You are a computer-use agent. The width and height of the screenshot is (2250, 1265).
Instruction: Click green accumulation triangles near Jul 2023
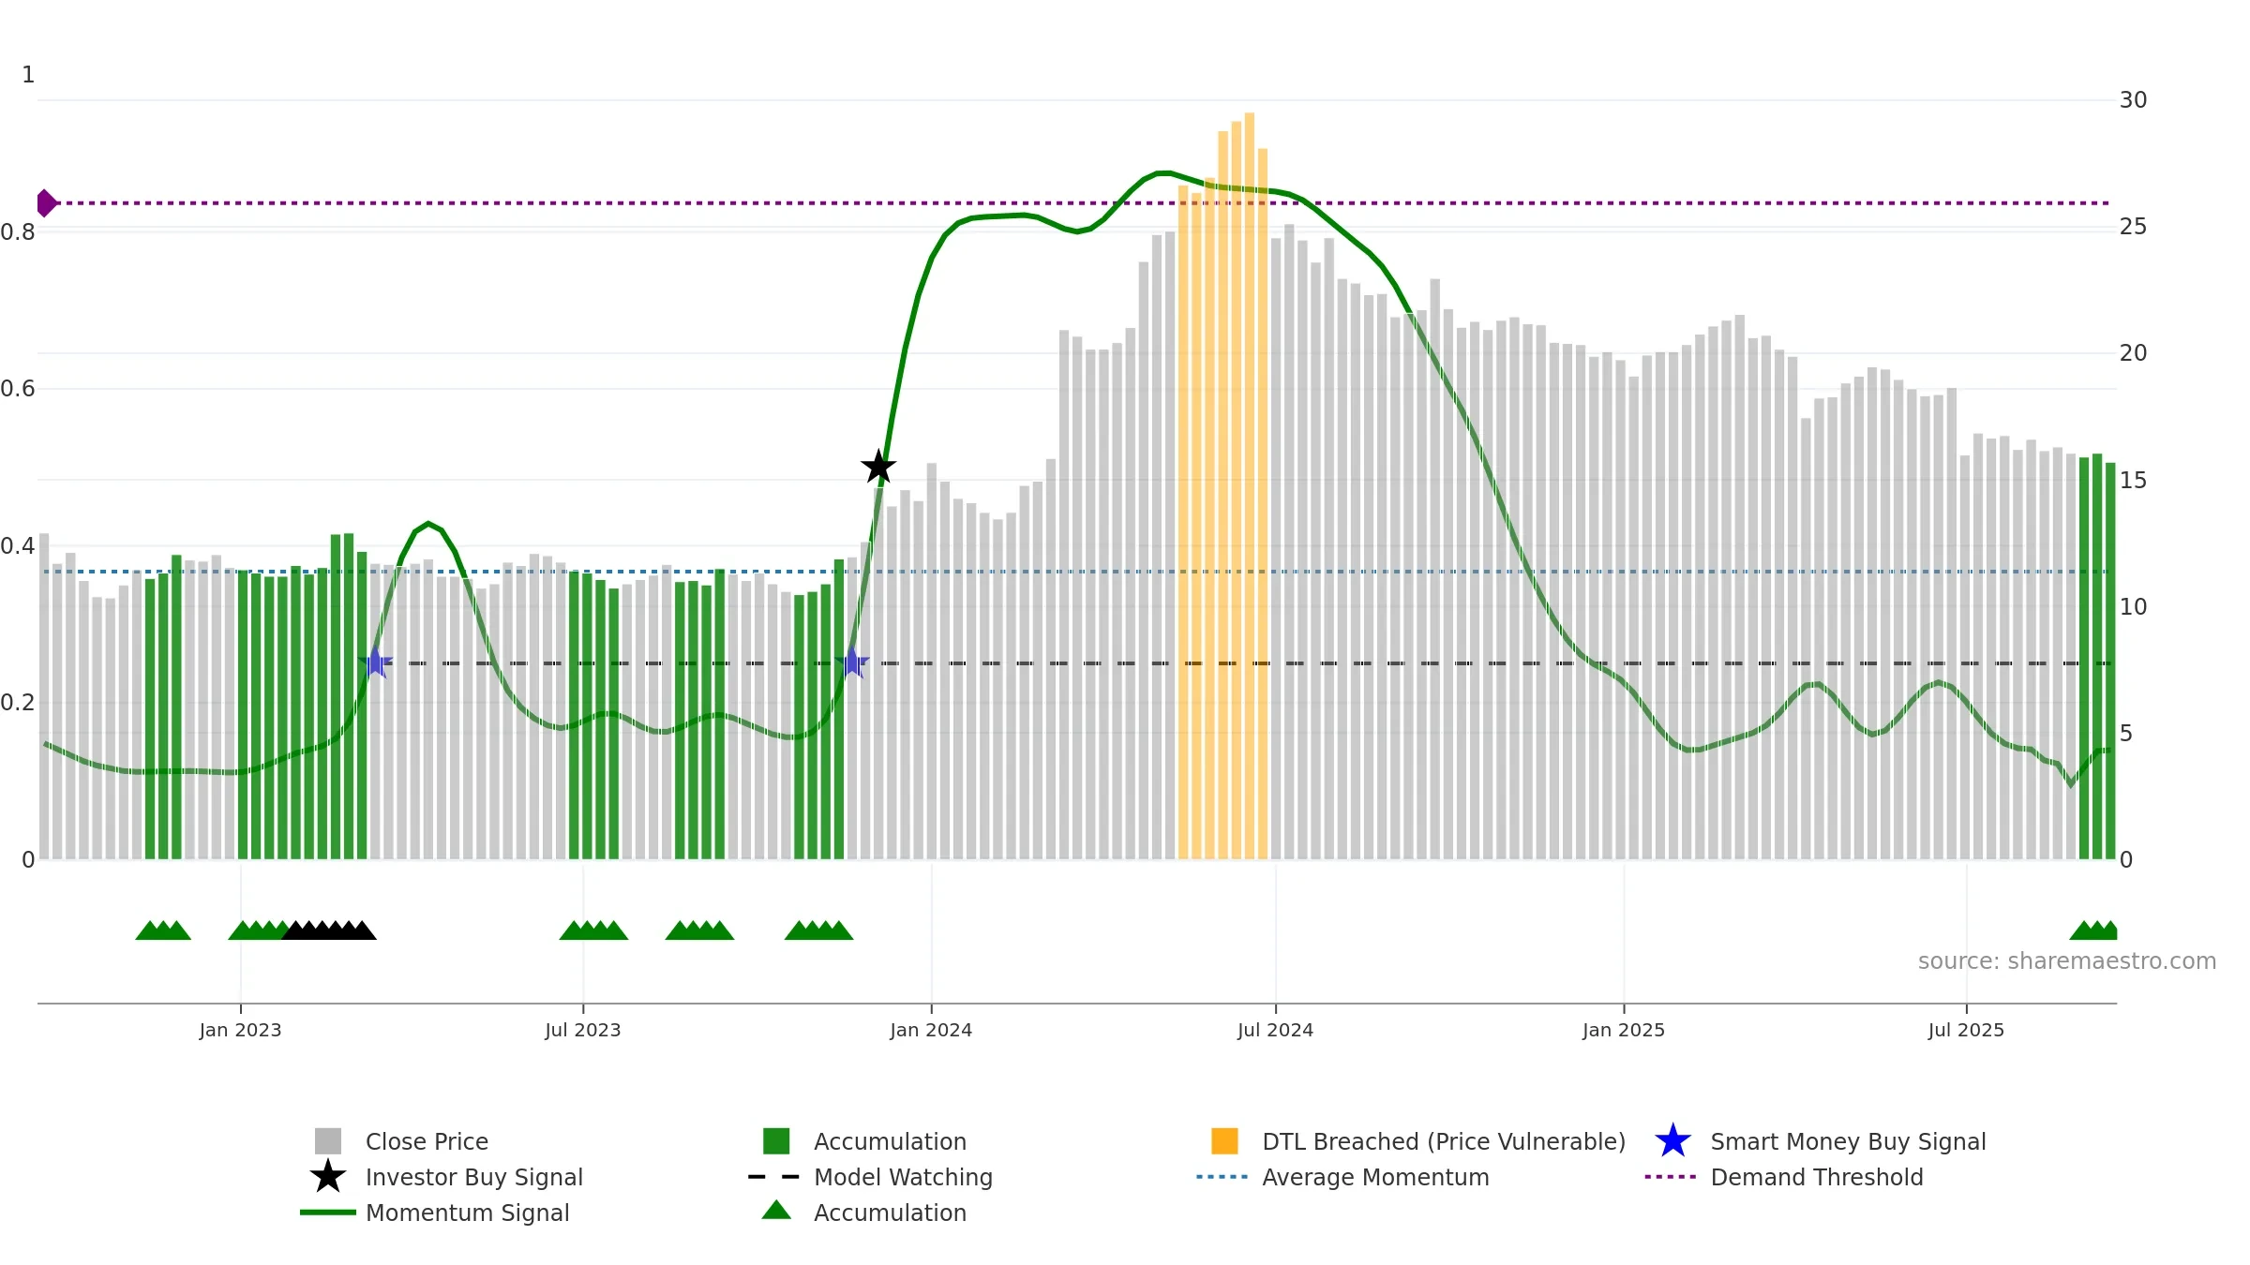tap(593, 930)
